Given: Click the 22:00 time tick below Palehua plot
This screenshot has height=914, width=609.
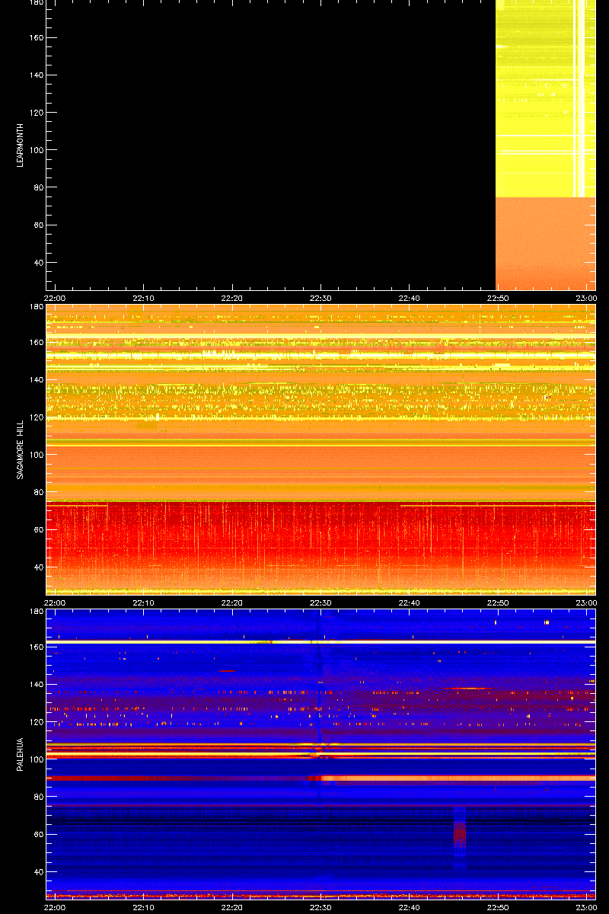Looking at the screenshot, I should coord(56,907).
